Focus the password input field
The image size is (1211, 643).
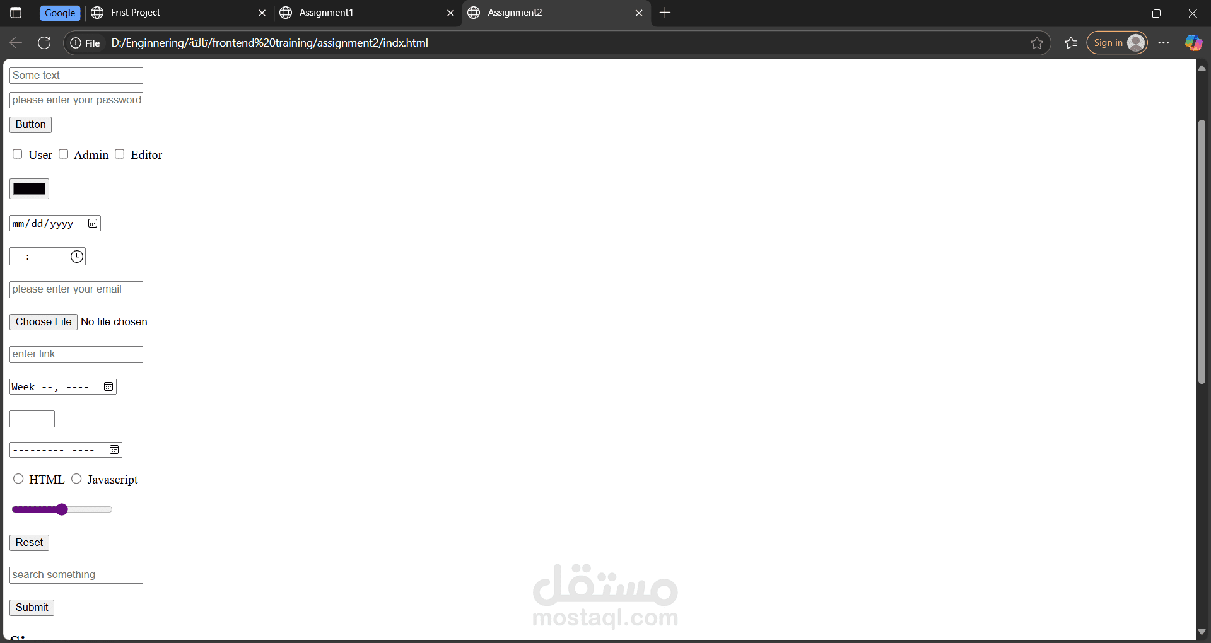click(x=76, y=100)
